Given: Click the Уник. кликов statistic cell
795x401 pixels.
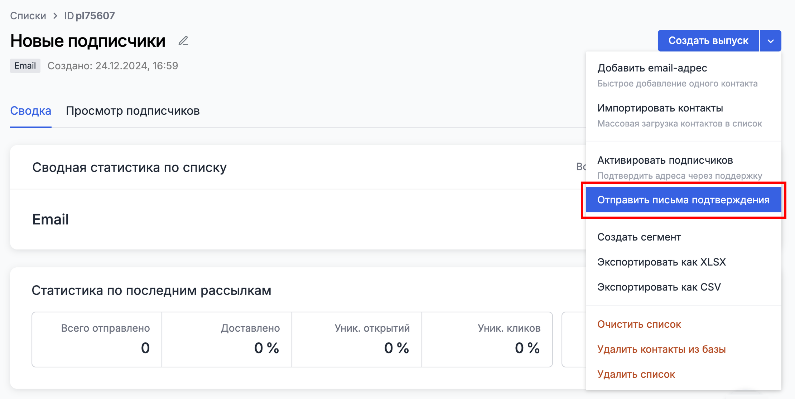Looking at the screenshot, I should tap(487, 339).
